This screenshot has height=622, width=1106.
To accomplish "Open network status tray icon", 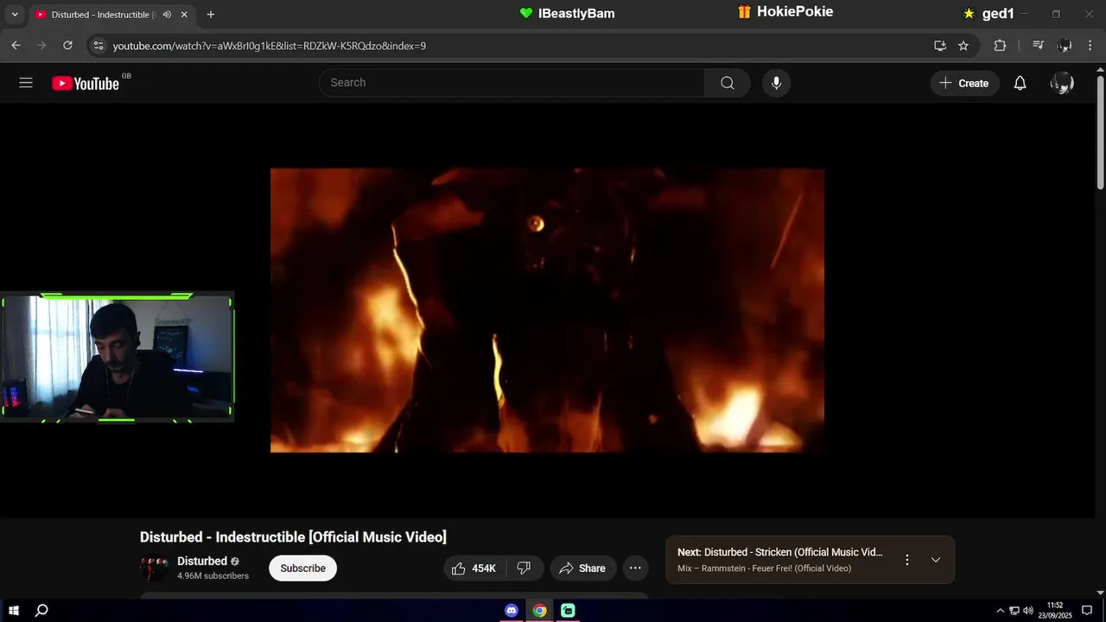I will pyautogui.click(x=1014, y=611).
